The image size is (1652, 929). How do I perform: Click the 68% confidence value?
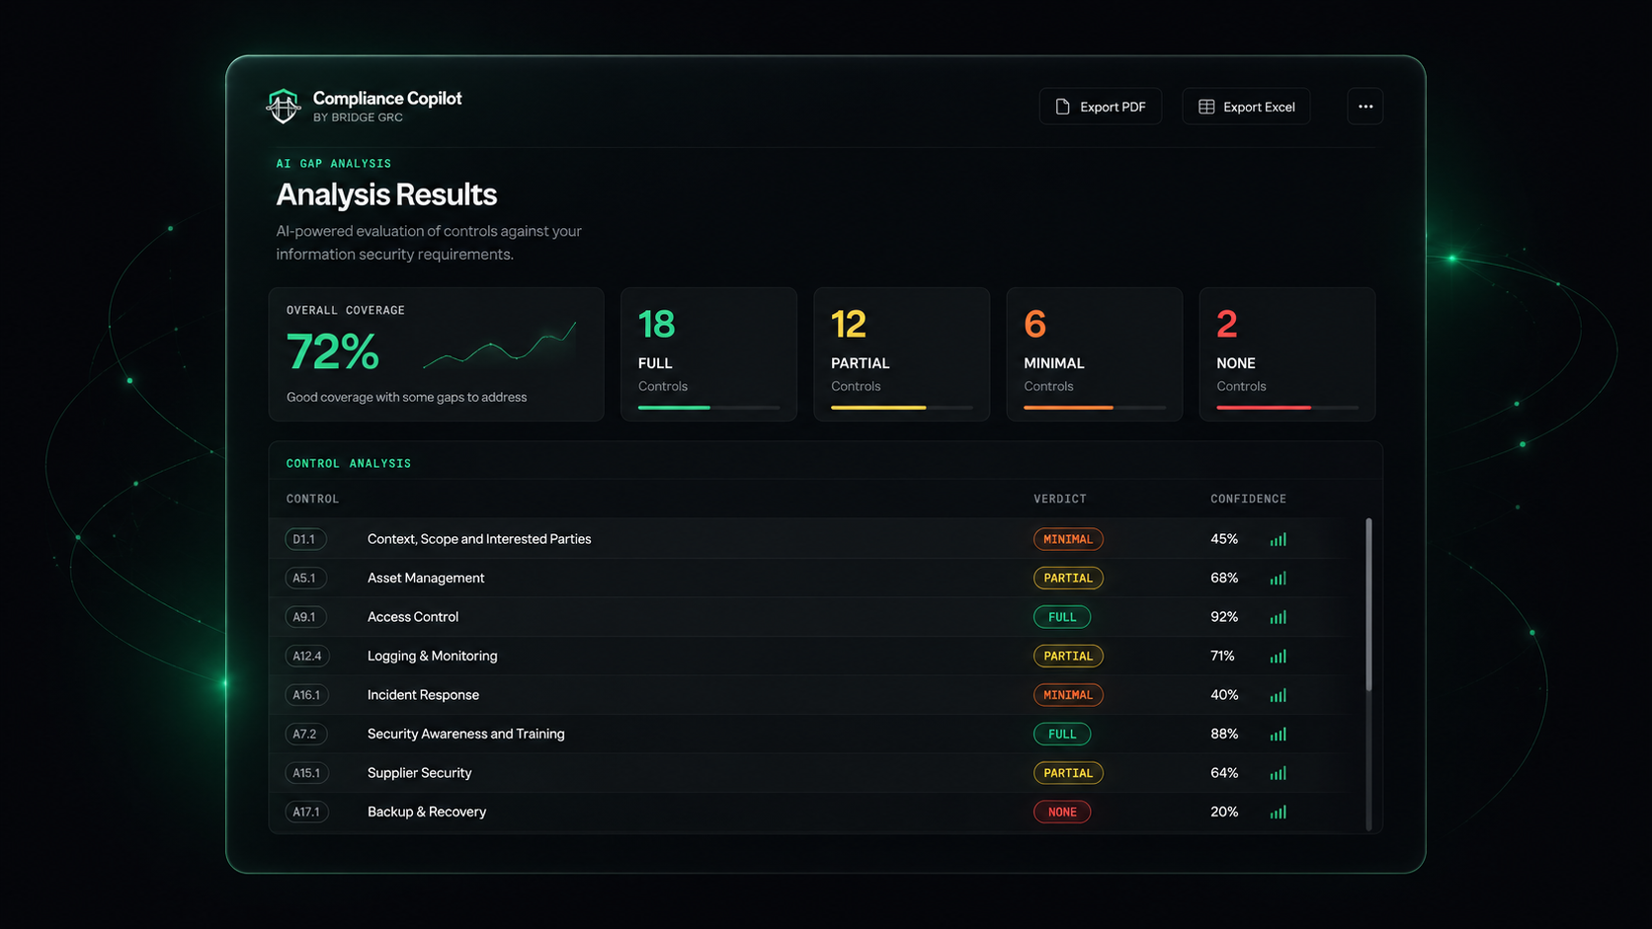point(1224,578)
